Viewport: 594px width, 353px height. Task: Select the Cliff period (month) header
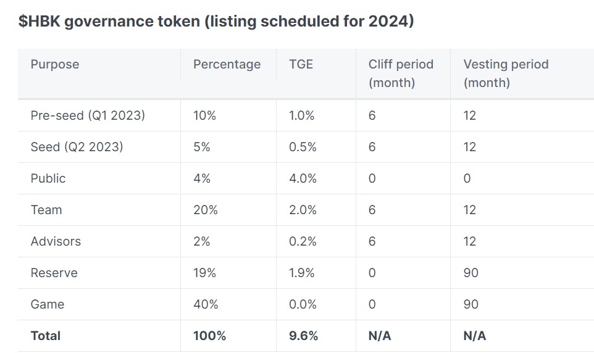[x=401, y=73]
